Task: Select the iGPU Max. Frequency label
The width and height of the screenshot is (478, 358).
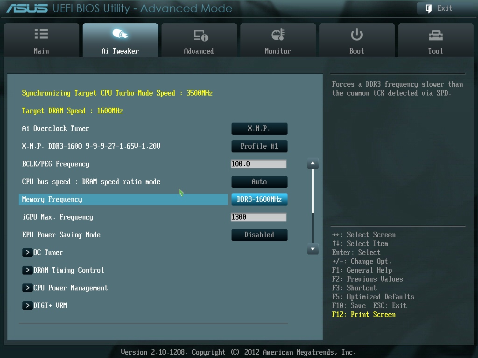Action: pos(57,217)
